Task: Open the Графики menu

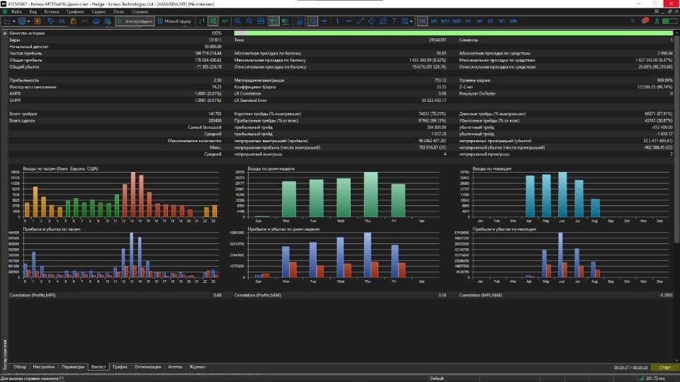Action: (75, 12)
